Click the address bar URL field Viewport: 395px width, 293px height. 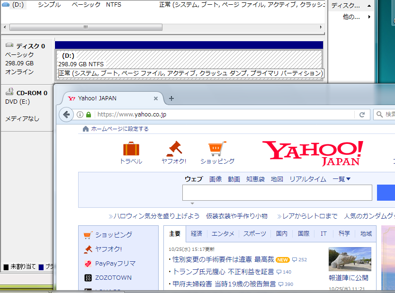[224, 115]
